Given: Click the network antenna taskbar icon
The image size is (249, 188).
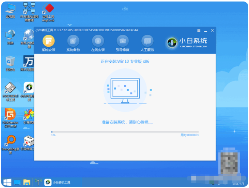Looking at the screenshot, I should point(38,182).
